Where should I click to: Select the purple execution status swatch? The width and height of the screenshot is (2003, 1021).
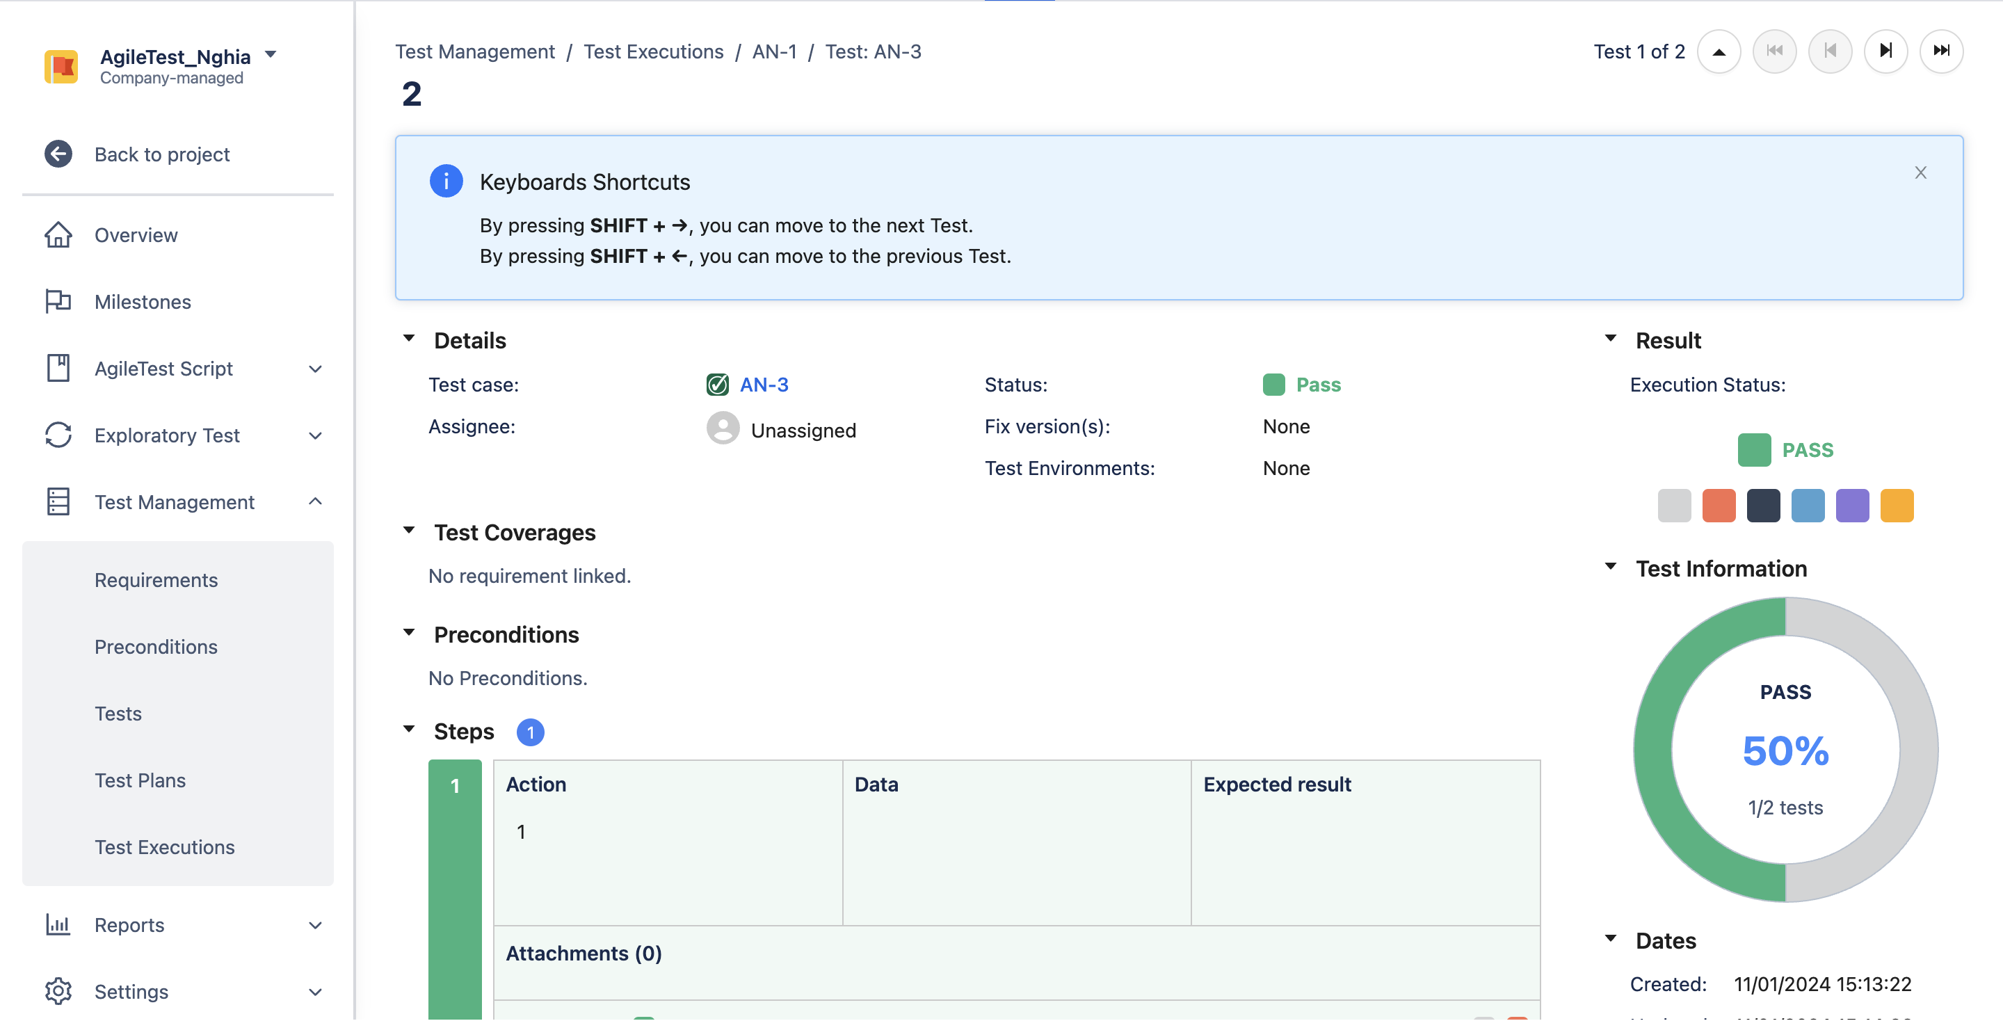click(x=1852, y=506)
